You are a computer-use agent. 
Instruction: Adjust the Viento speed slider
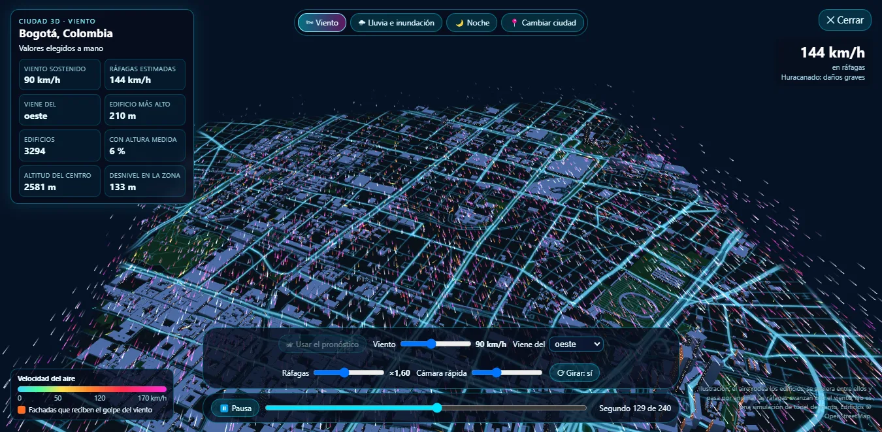[x=435, y=344]
